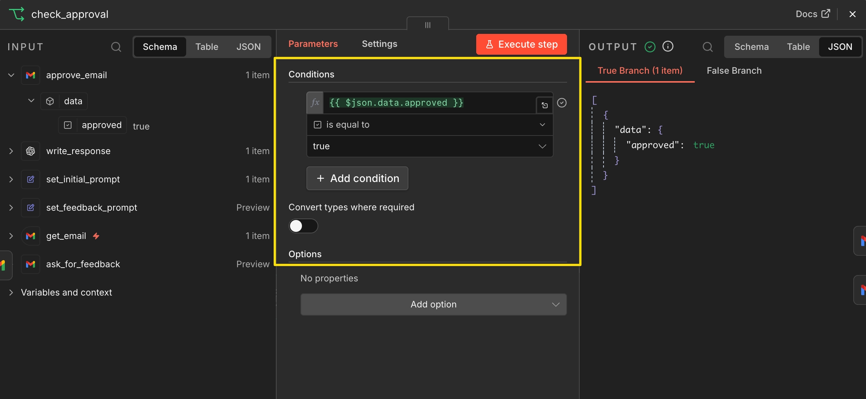
Task: Open the output info circle icon
Action: point(668,47)
